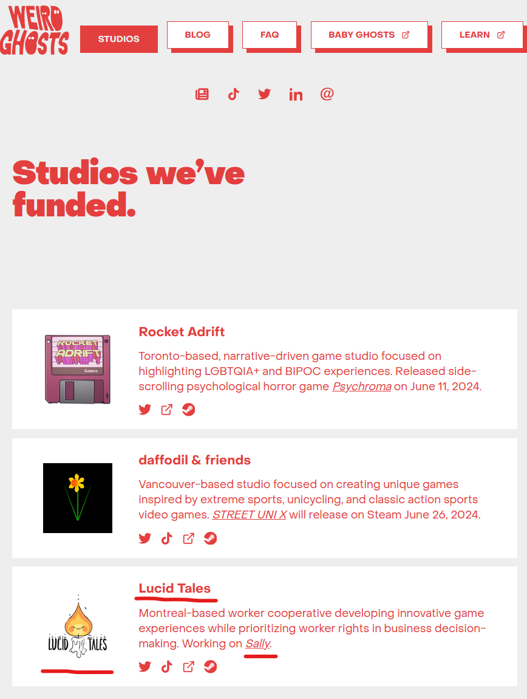Viewport: 527px width, 699px height.
Task: Follow the STREET UNI X link
Action: pyautogui.click(x=250, y=515)
